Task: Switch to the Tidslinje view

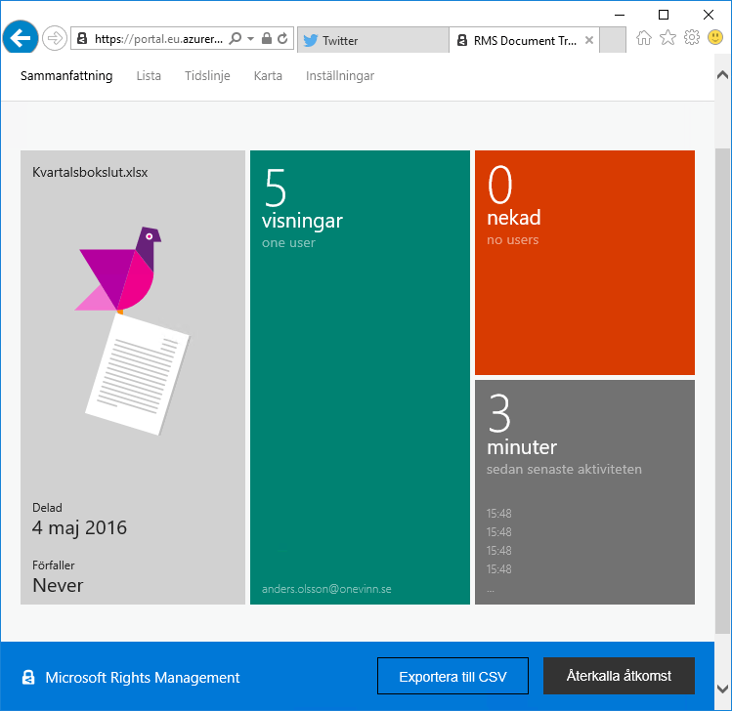Action: tap(207, 76)
